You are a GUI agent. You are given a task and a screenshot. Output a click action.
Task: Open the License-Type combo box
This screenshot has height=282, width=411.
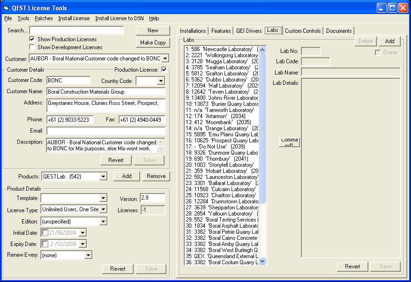pos(103,209)
